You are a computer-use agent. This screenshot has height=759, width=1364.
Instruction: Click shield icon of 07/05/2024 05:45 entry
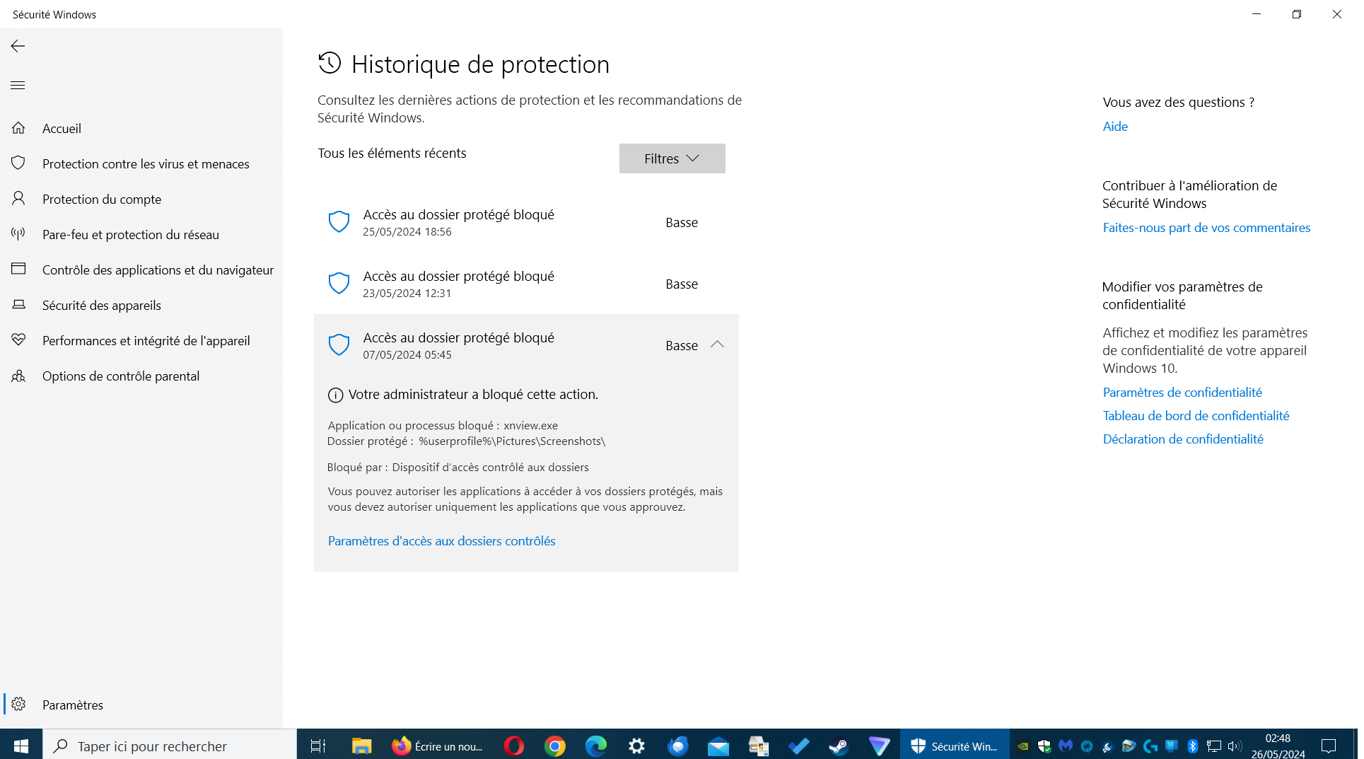click(x=339, y=345)
